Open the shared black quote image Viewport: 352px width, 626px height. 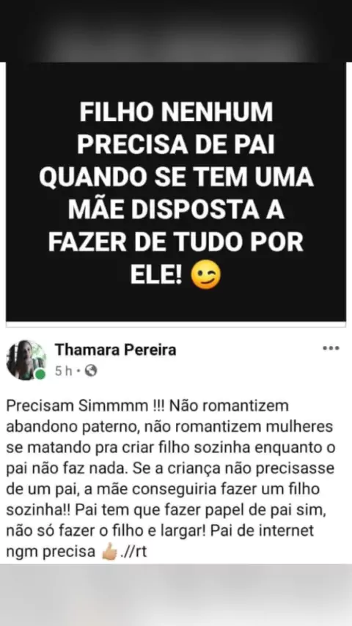tap(176, 191)
